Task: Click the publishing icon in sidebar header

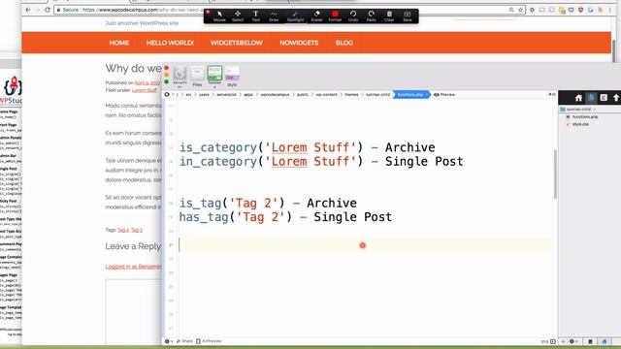Action: 604,98
